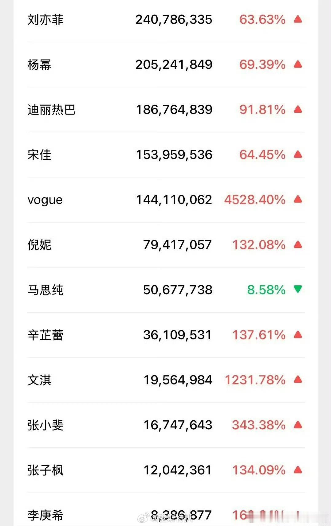This screenshot has width=331, height=526.
Task: Click the 4528.40% percentage value
Action: coord(255,200)
